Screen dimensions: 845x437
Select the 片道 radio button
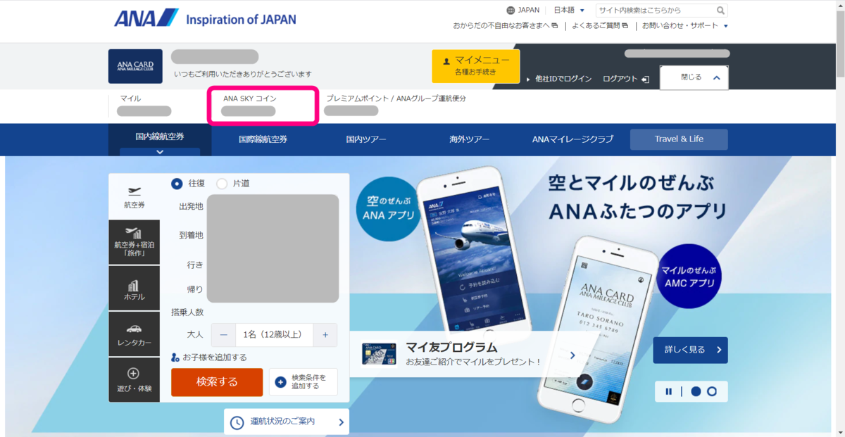click(x=222, y=184)
